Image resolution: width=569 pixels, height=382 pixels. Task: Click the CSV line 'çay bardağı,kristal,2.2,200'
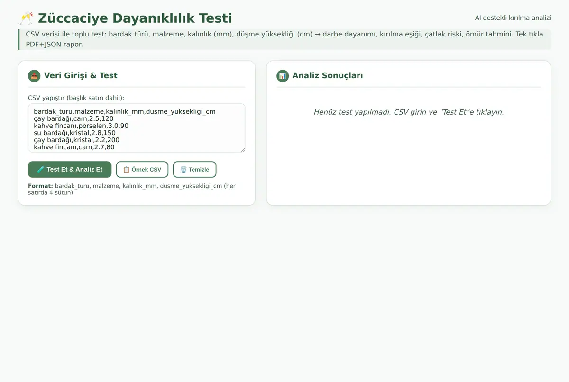click(x=76, y=140)
